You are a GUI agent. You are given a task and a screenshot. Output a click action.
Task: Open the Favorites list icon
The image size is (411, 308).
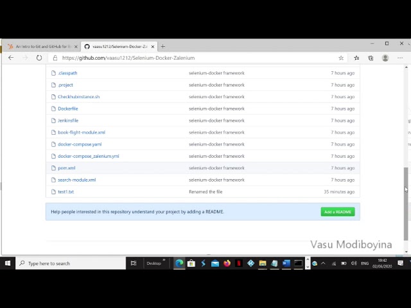pos(356,58)
